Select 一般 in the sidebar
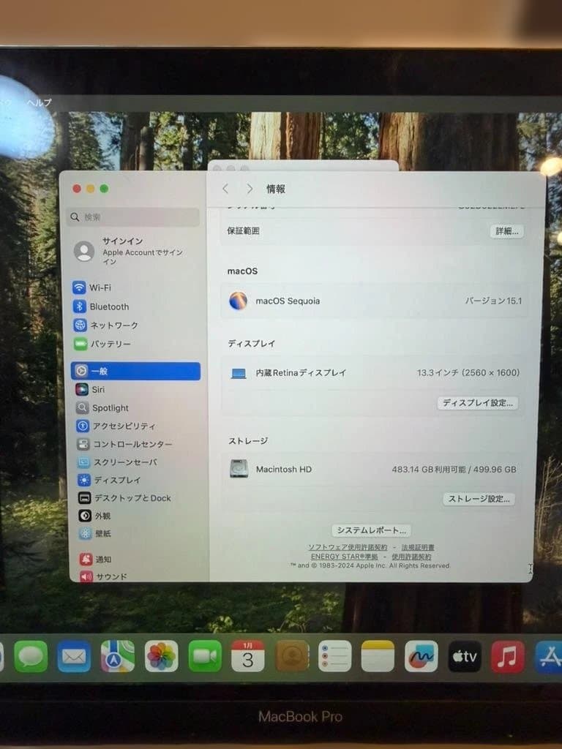Image resolution: width=562 pixels, height=749 pixels. pos(135,371)
